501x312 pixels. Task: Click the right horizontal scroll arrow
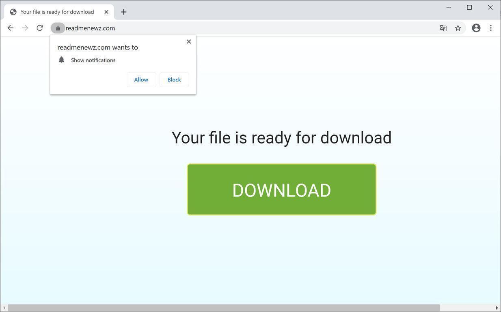[498, 307]
